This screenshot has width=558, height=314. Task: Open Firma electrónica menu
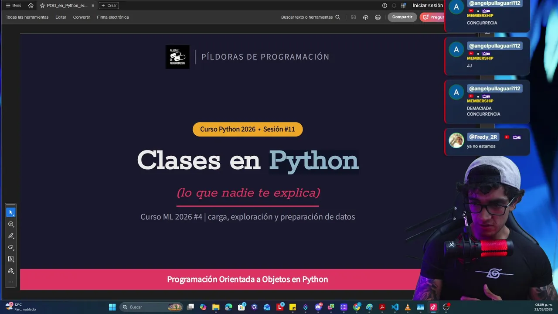113,17
